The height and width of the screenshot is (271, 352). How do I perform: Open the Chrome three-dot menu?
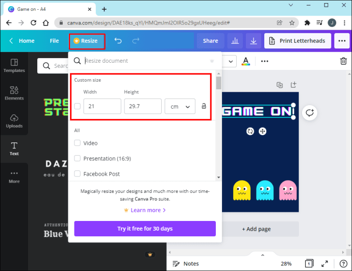coord(344,22)
